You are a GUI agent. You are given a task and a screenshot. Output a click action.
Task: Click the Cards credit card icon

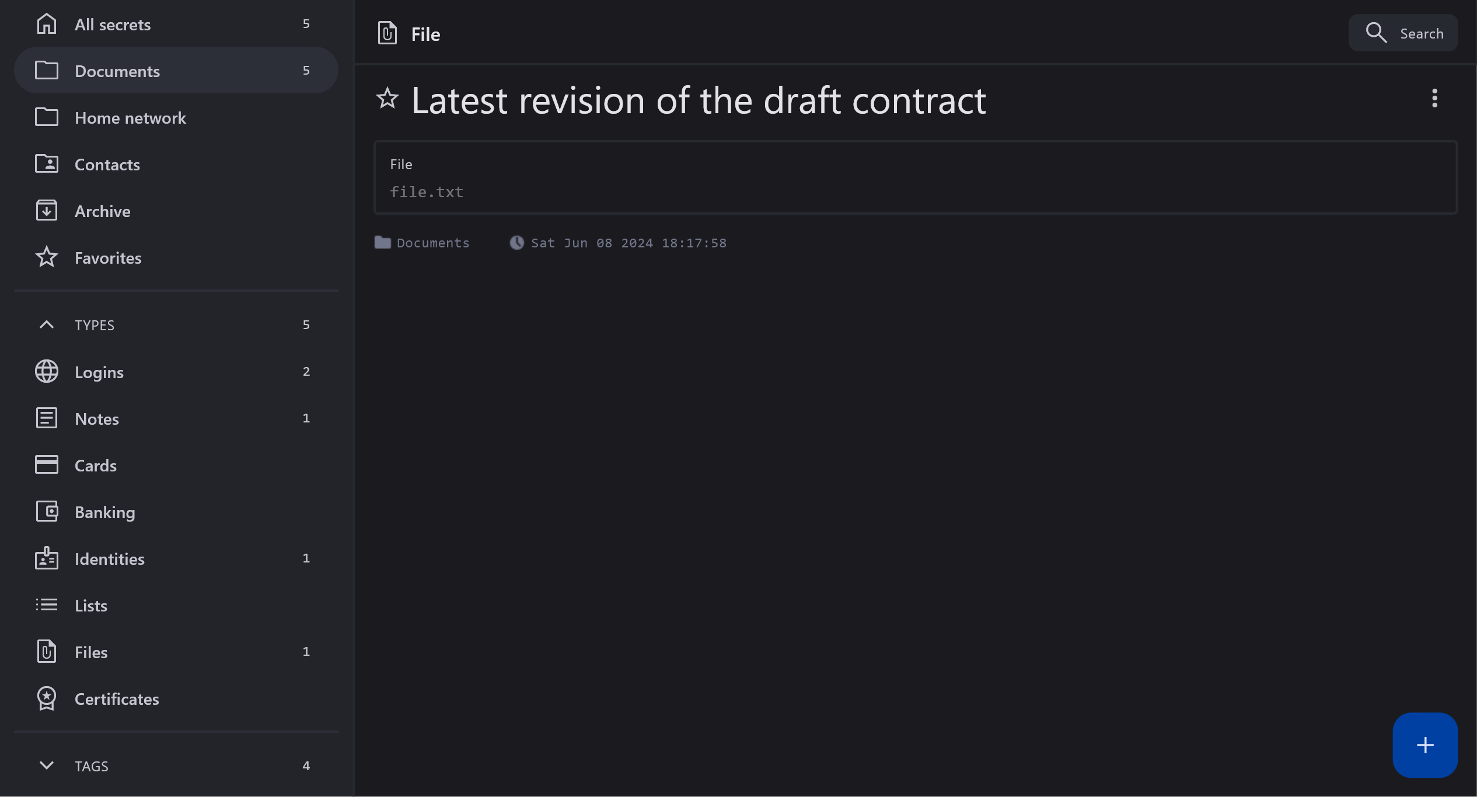pos(47,465)
